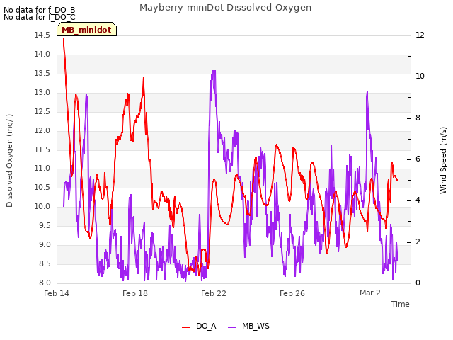This screenshot has width=453, height=340.
Task: Click the Time axis label
Action: pyautogui.click(x=401, y=304)
